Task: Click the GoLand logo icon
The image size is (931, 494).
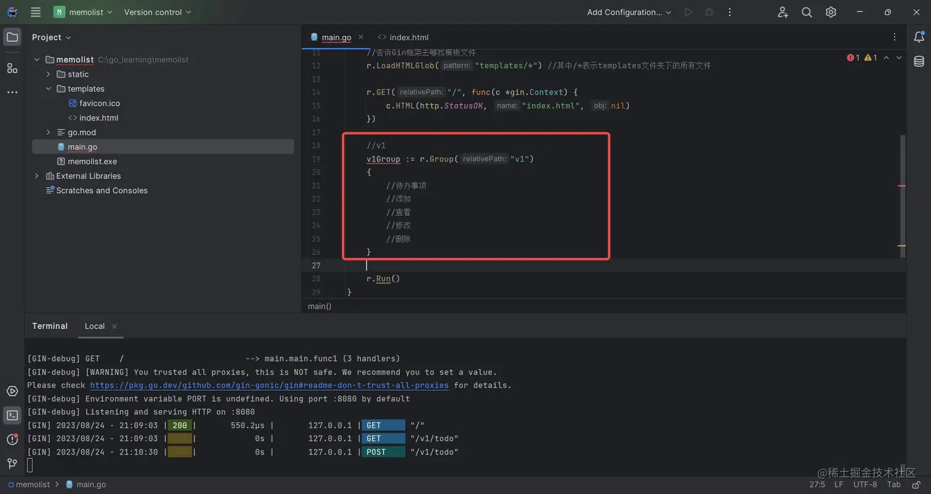Action: tap(12, 12)
